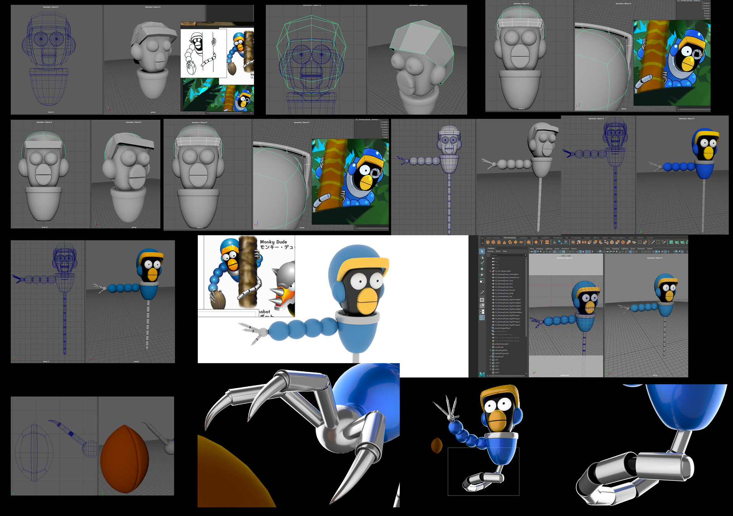Choose the Move tool in toolbox
This screenshot has width=733, height=516.
click(x=482, y=269)
